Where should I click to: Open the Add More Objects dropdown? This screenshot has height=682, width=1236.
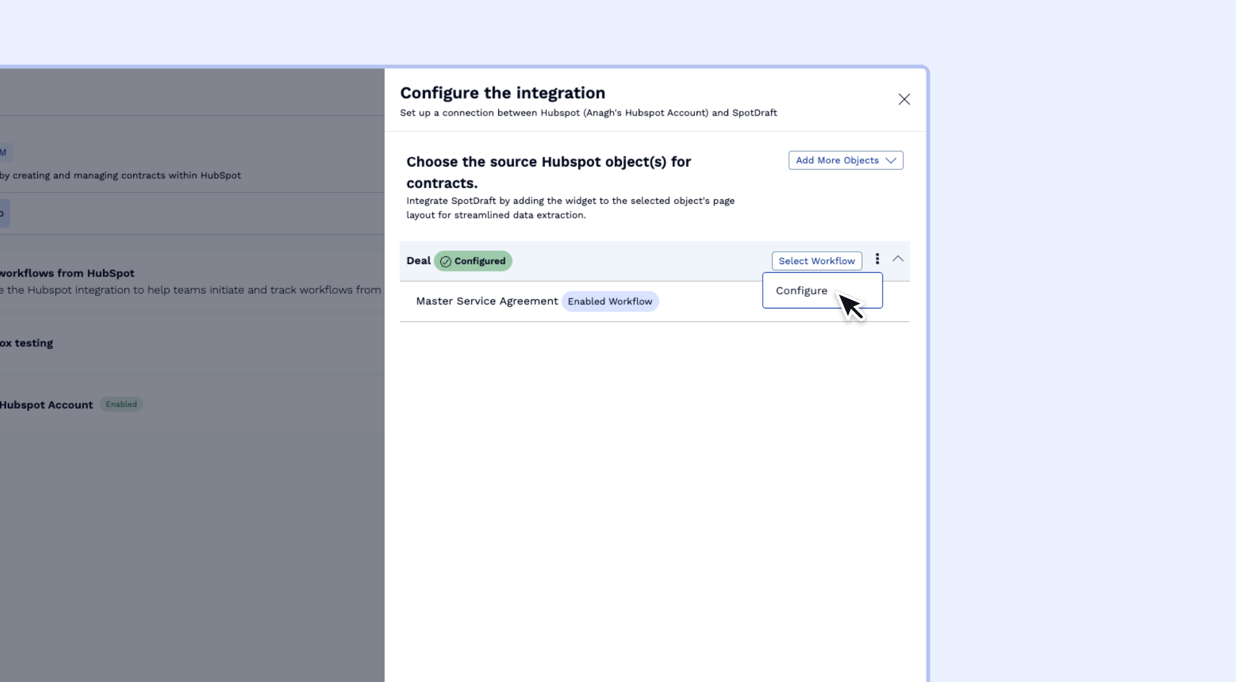pos(845,160)
